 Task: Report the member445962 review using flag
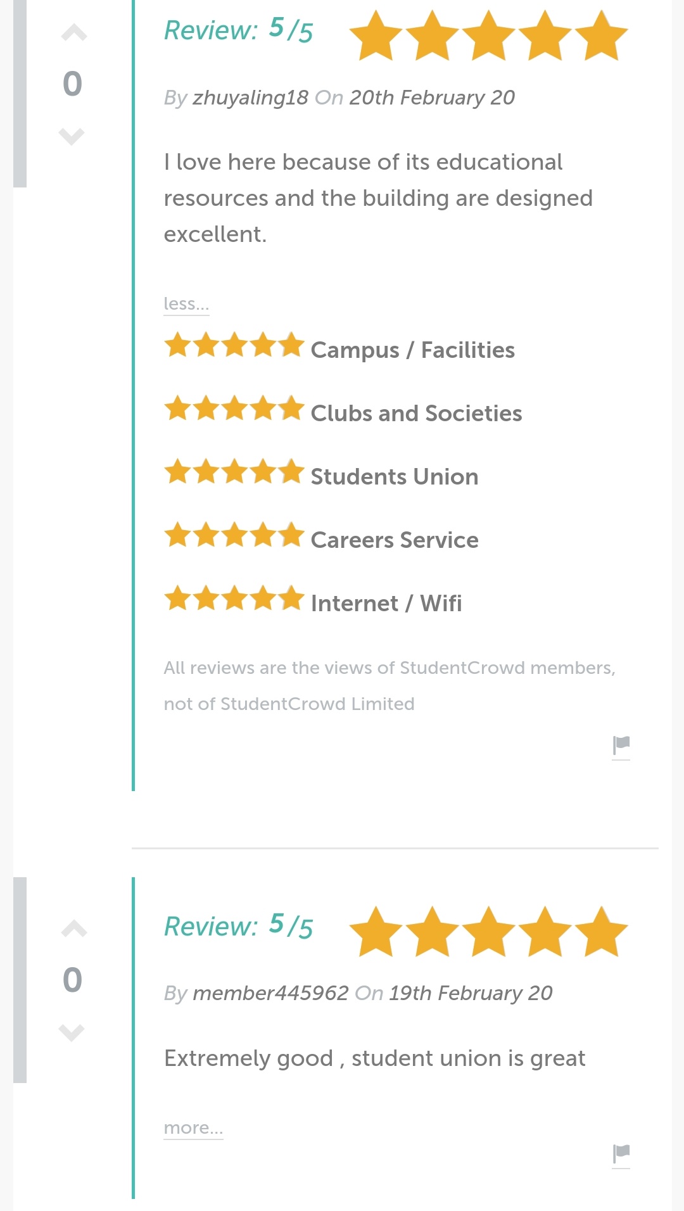621,1154
